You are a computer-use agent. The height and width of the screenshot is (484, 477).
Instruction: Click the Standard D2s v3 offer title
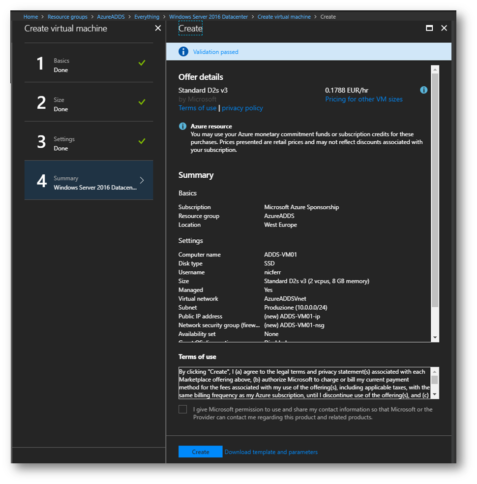(203, 90)
